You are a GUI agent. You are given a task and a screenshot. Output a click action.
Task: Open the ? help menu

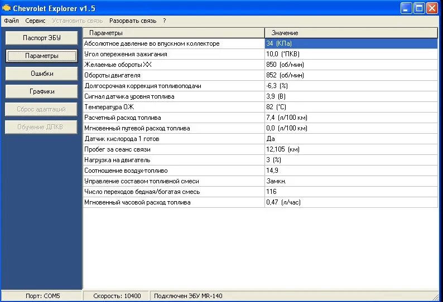pyautogui.click(x=165, y=21)
